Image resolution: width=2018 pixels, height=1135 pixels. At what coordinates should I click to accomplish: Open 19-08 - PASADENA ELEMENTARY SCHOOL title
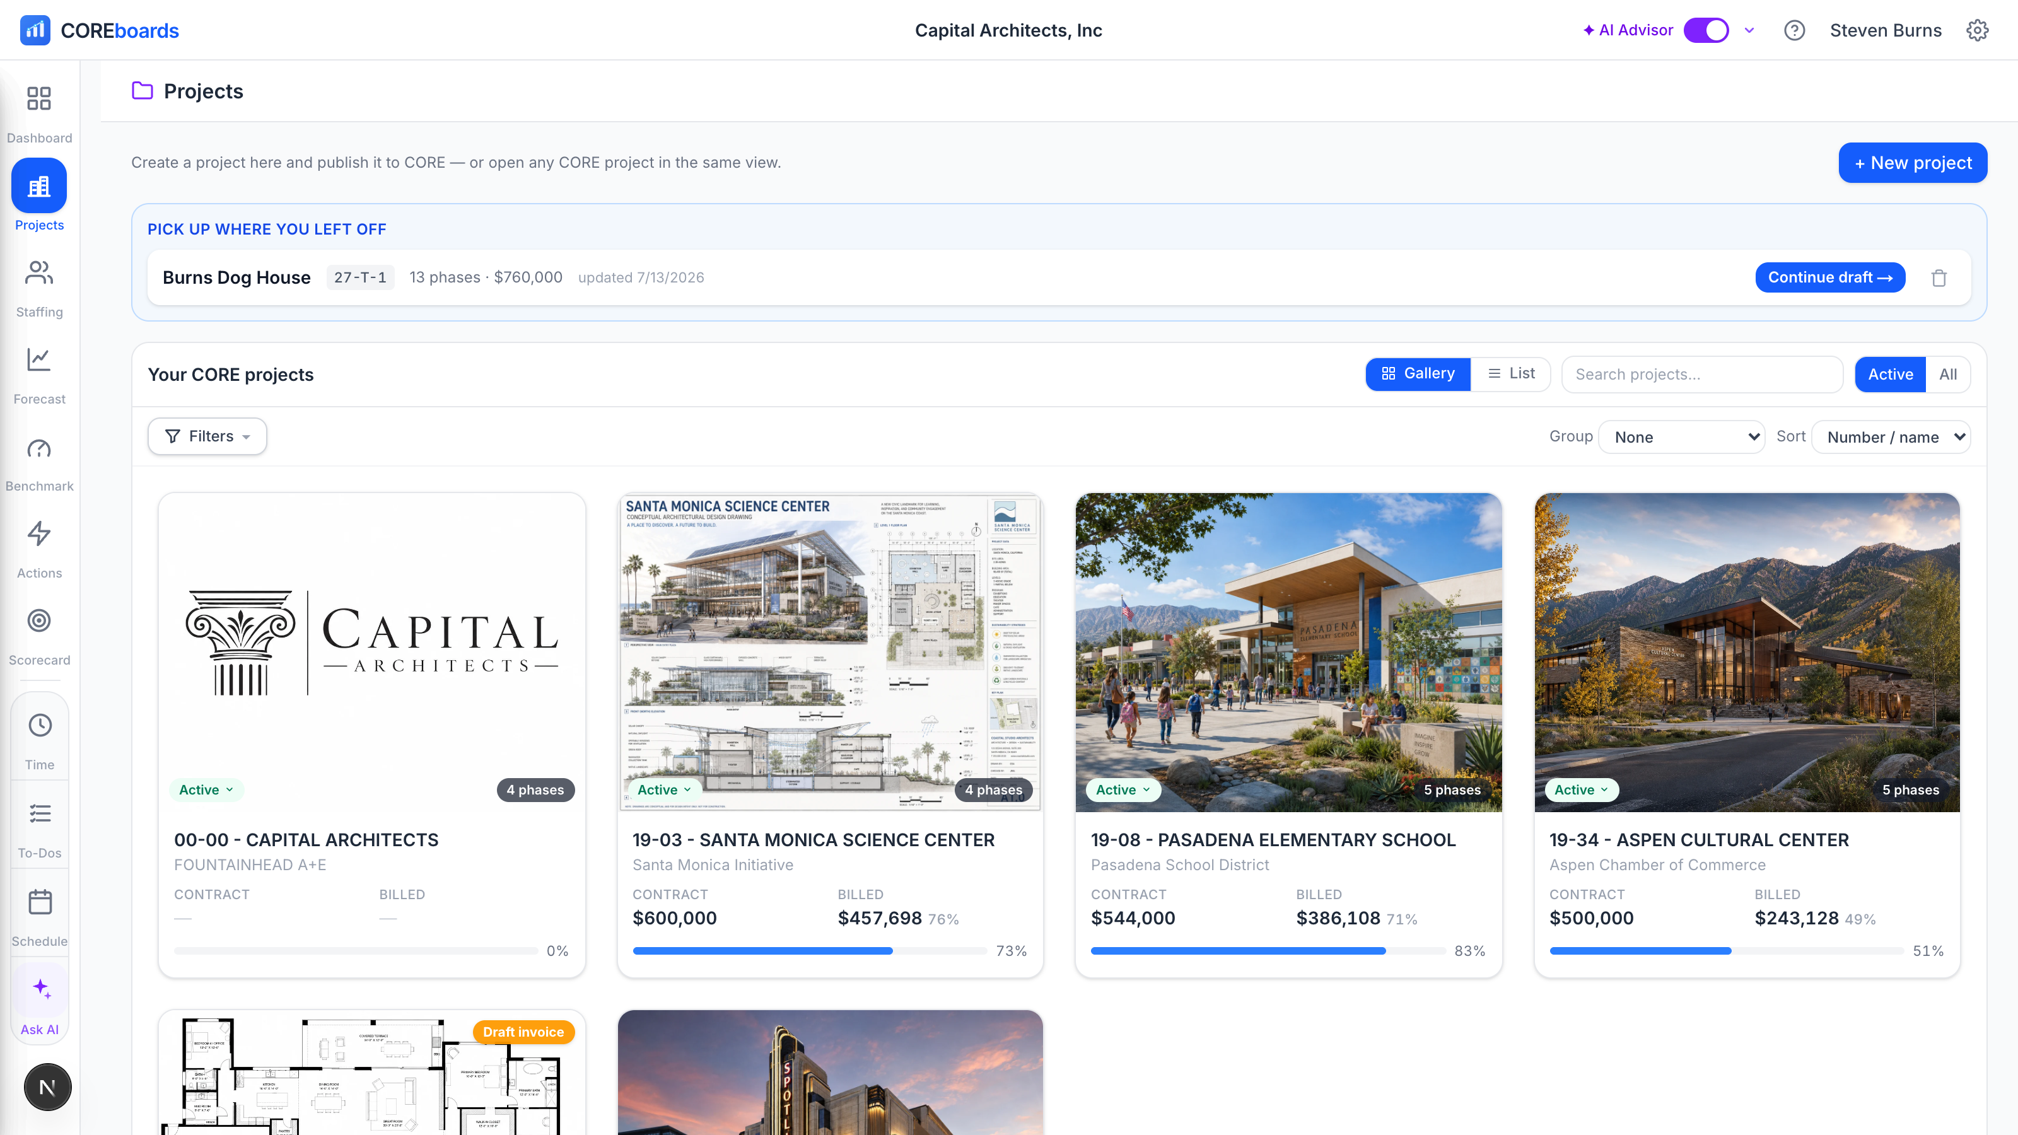click(x=1273, y=840)
